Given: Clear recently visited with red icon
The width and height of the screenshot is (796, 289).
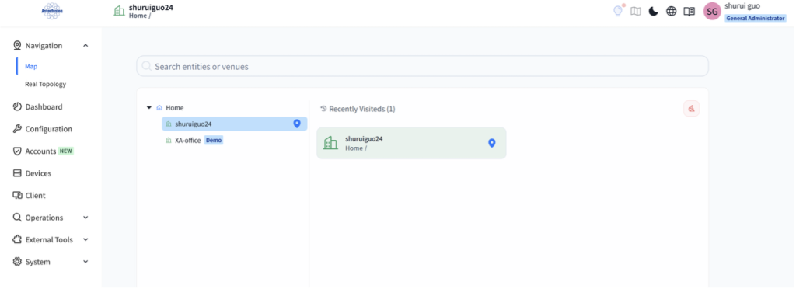Looking at the screenshot, I should click(x=691, y=109).
